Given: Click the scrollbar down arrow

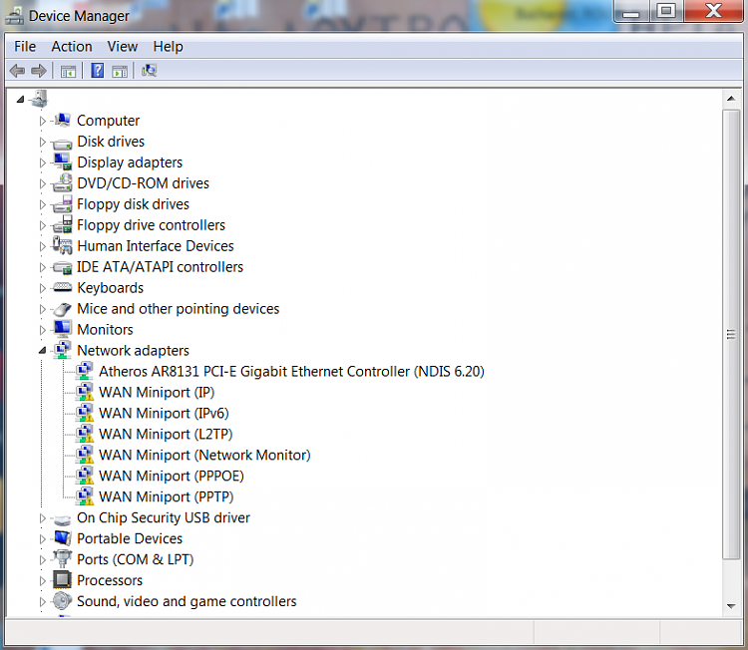Looking at the screenshot, I should (x=731, y=606).
